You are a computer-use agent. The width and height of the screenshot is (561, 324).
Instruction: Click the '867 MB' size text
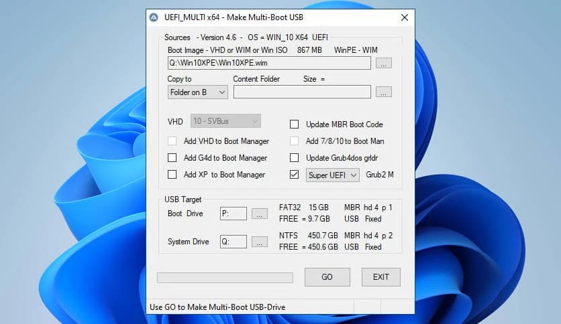[x=309, y=50]
